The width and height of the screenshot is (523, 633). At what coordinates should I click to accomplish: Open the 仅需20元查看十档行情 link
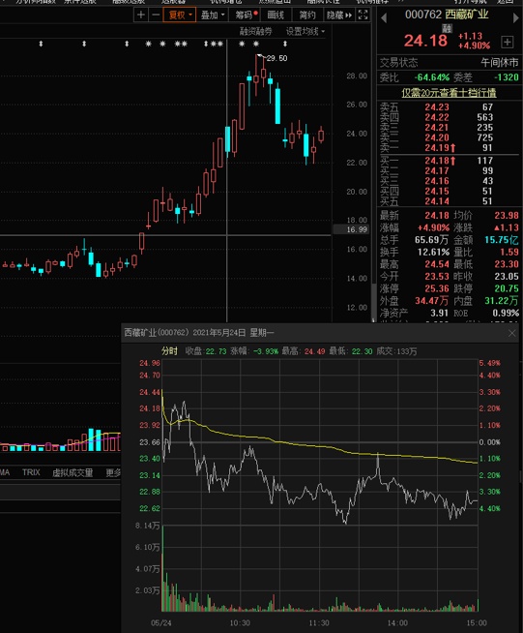(x=449, y=93)
